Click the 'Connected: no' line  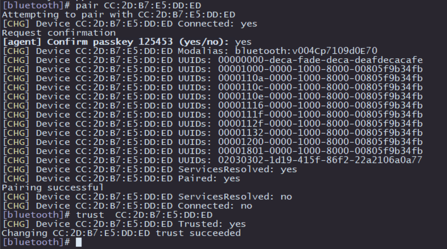pyautogui.click(x=127, y=206)
